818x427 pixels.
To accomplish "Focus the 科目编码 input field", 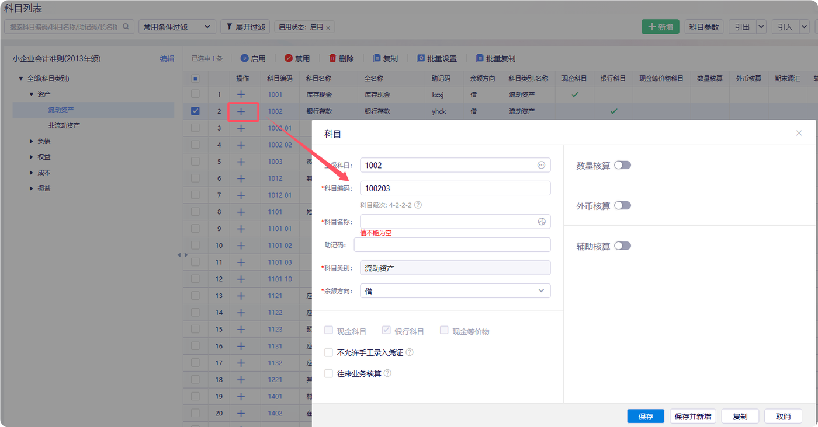I will click(455, 188).
